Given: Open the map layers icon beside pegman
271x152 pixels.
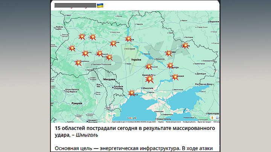Looking at the screenshot, I should click(x=217, y=118).
